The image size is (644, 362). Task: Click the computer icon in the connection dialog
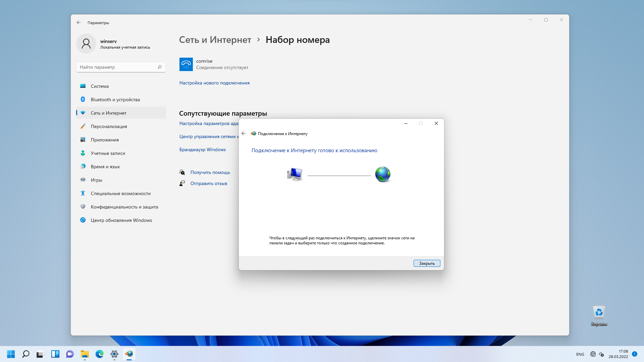coord(295,174)
